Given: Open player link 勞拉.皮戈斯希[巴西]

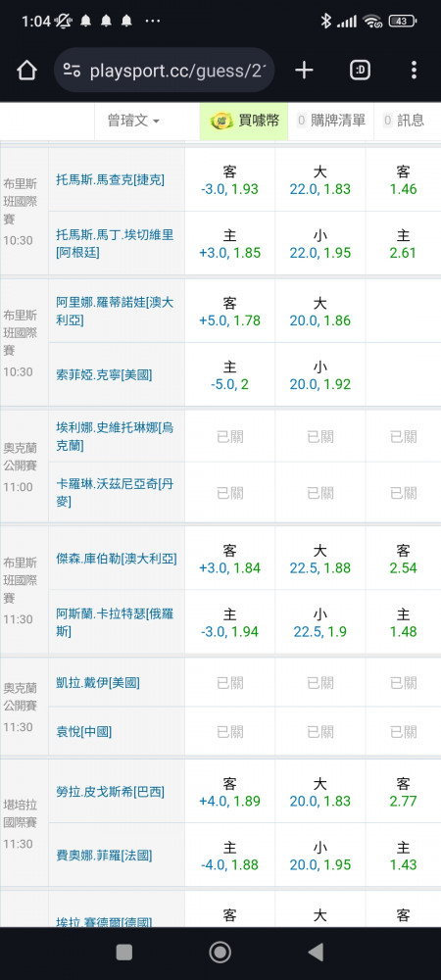Looking at the screenshot, I should click(x=111, y=792).
